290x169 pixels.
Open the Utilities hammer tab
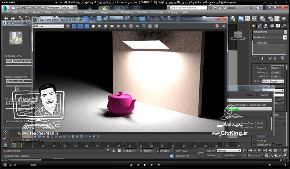coord(284,26)
